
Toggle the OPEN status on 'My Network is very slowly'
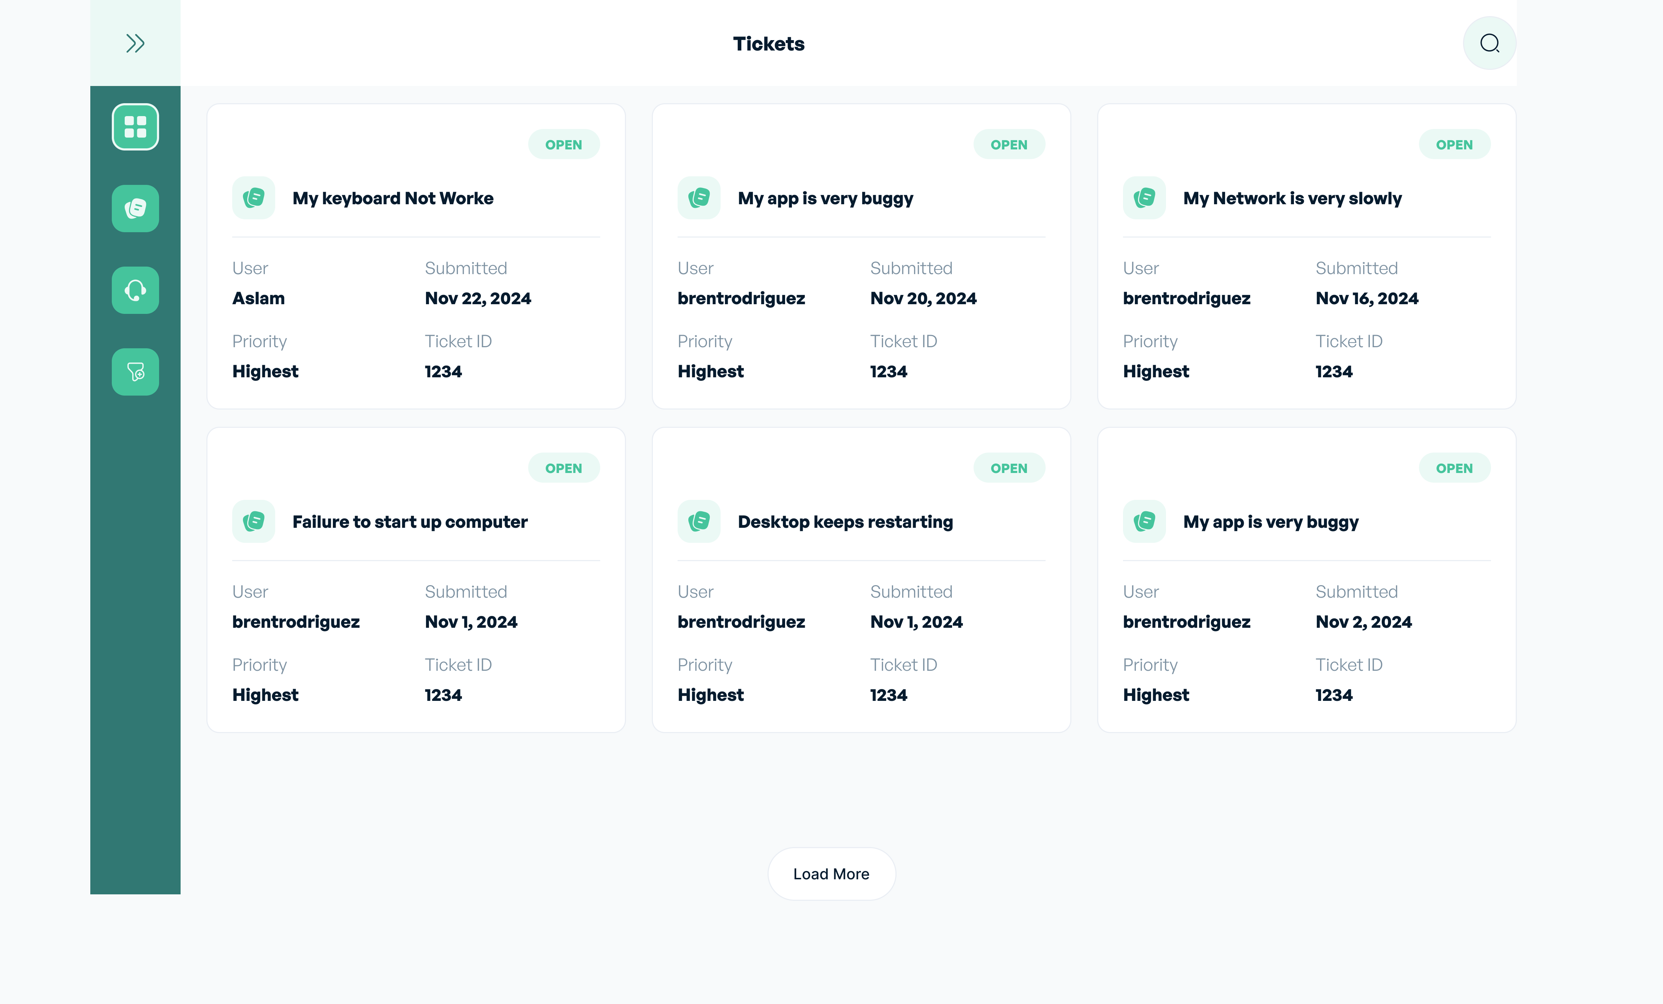(x=1454, y=144)
